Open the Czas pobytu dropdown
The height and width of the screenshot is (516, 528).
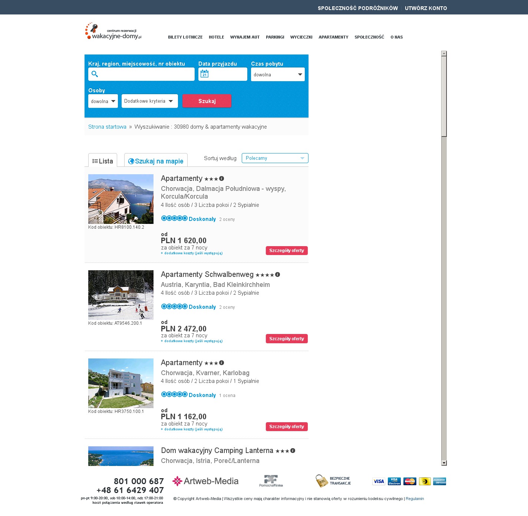tap(278, 74)
